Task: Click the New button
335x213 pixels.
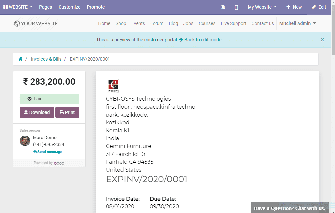Action: [294, 7]
